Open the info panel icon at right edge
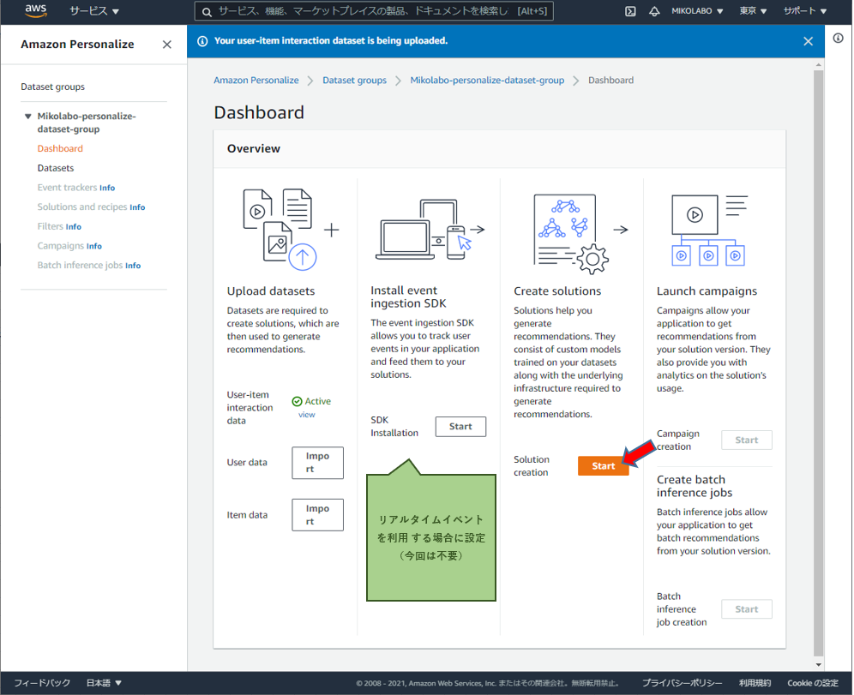This screenshot has width=854, height=695. point(839,38)
